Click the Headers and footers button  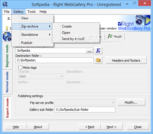[126, 60]
